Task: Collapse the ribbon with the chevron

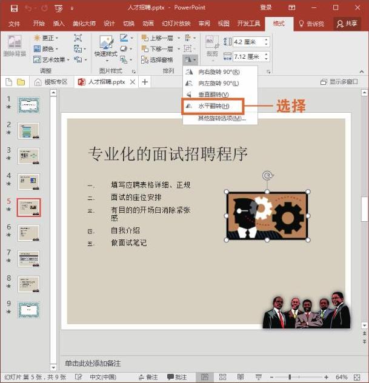Action: 362,72
